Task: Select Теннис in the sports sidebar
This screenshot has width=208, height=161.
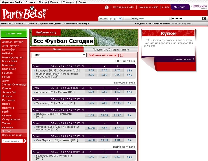Action: 7,123
